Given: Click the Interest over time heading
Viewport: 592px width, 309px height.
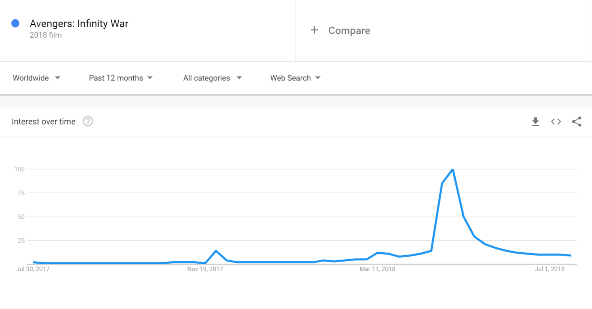Looking at the screenshot, I should click(44, 122).
